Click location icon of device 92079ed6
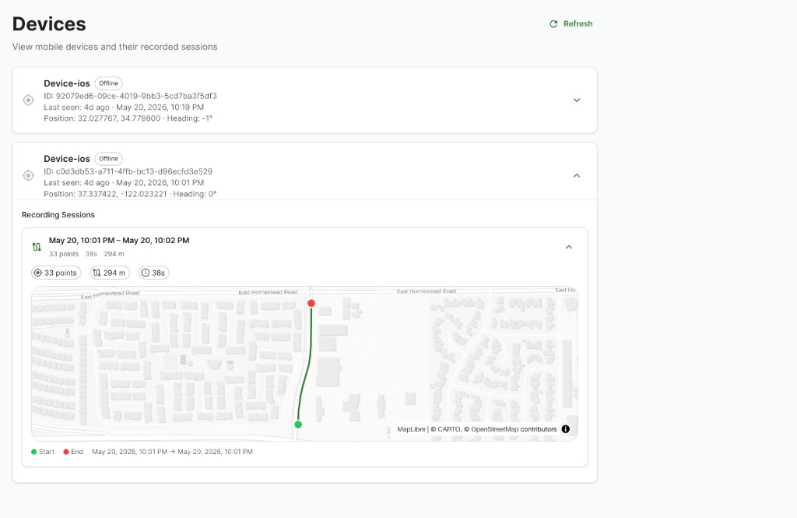The image size is (797, 518). [29, 100]
